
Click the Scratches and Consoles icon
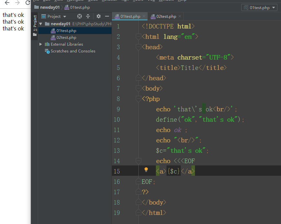[47, 51]
